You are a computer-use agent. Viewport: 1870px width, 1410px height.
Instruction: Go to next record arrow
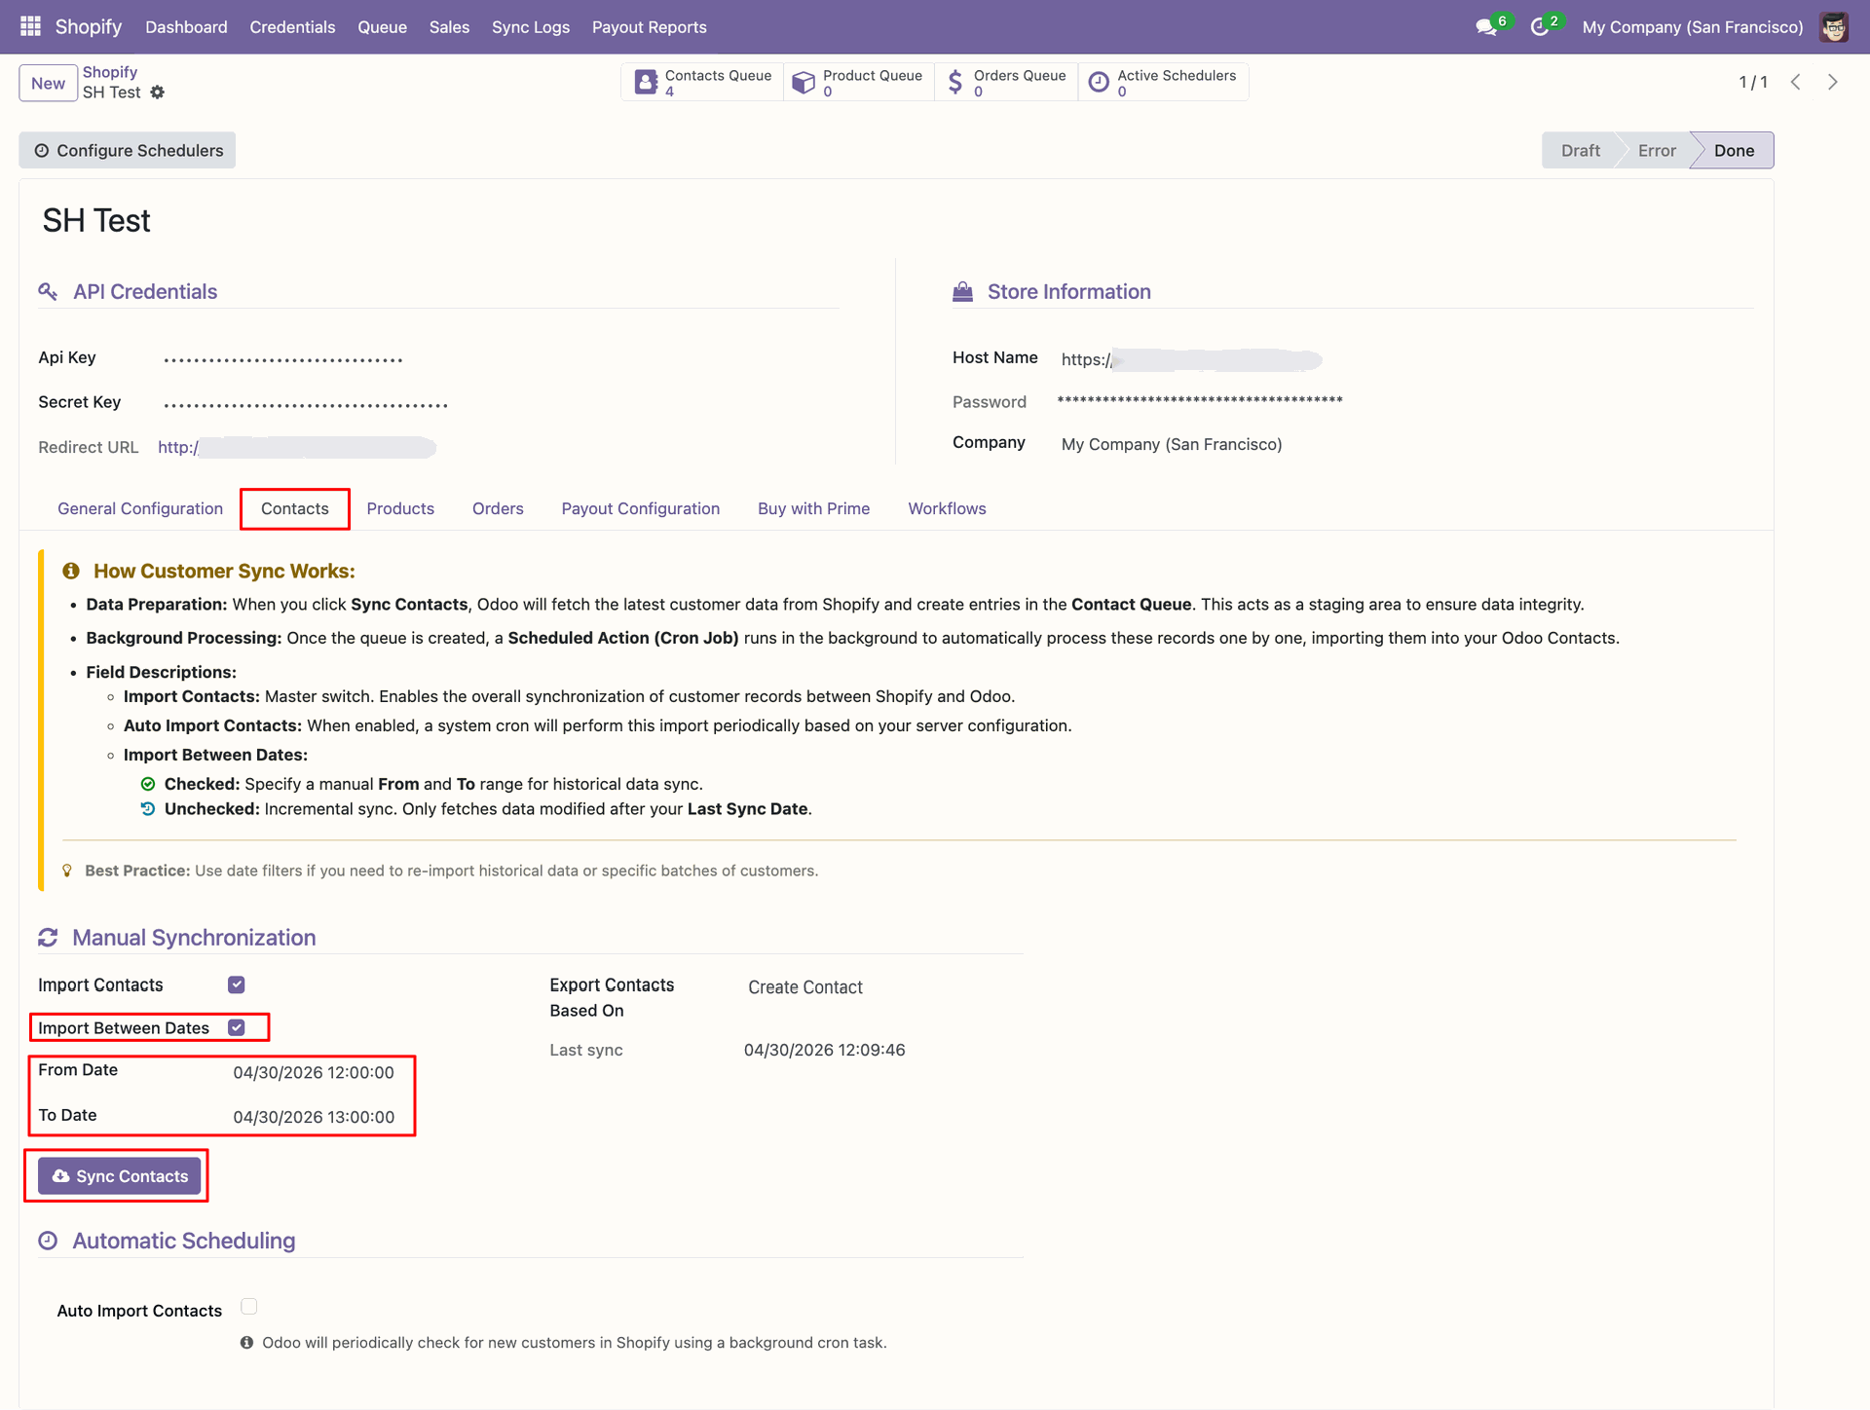point(1833,82)
